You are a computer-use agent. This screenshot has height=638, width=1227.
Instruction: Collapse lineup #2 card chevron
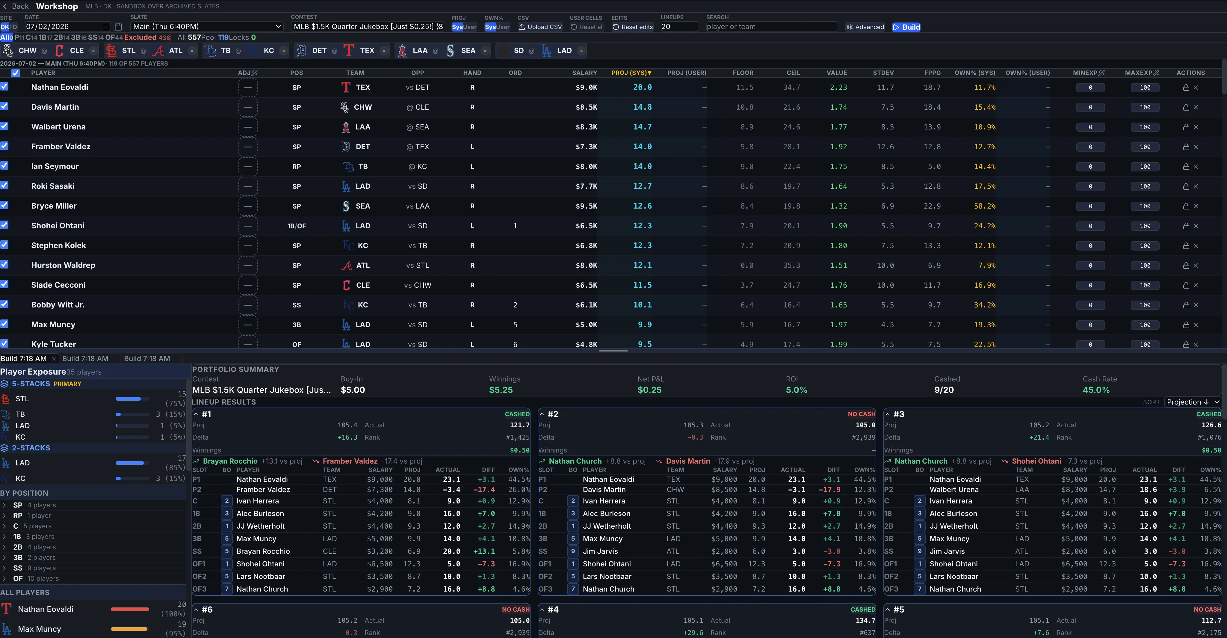click(x=542, y=414)
